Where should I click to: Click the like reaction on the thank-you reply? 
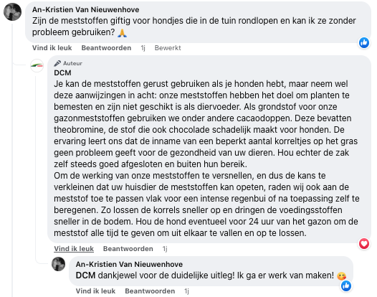coord(346,286)
